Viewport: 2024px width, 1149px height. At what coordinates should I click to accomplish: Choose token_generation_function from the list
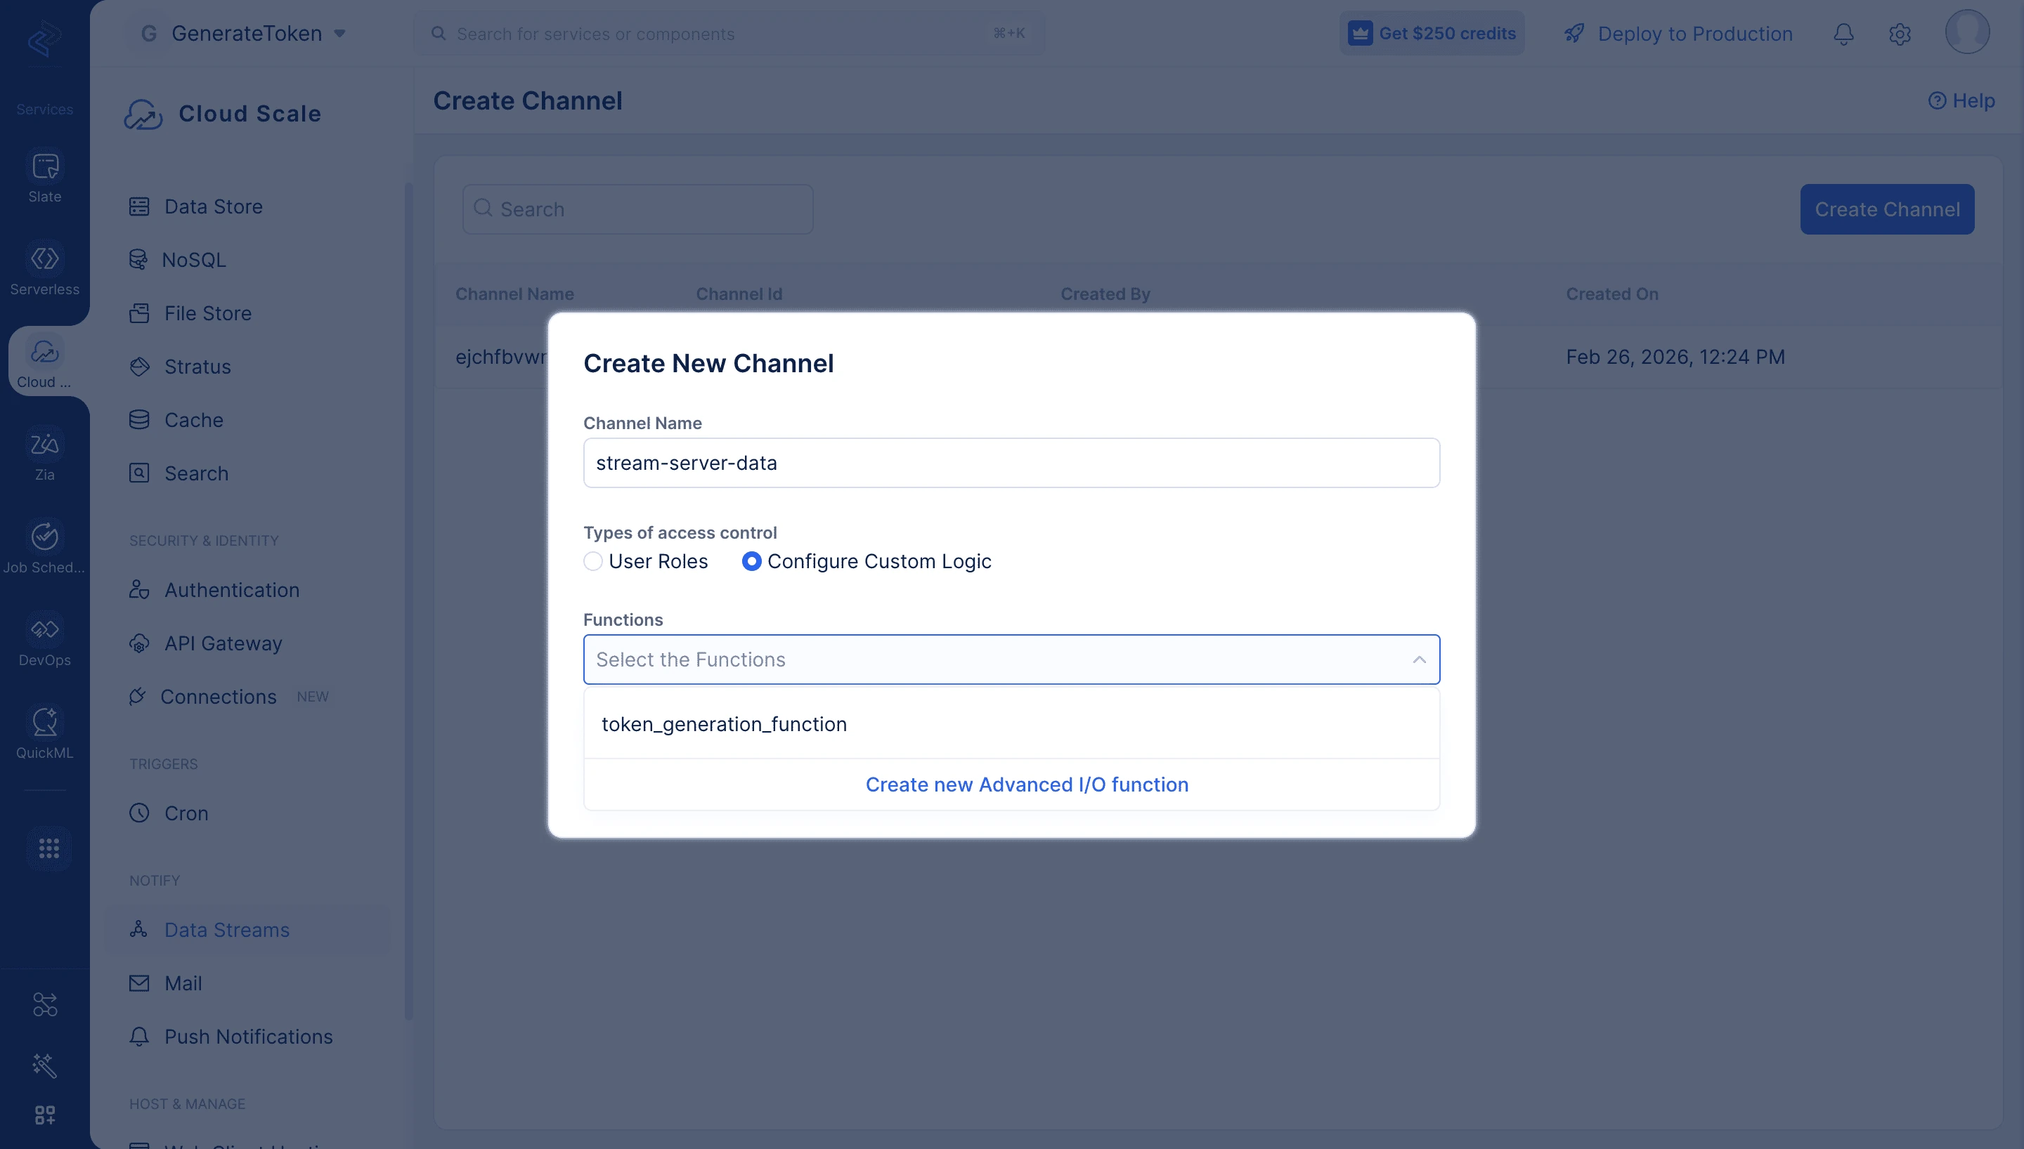coord(1011,724)
